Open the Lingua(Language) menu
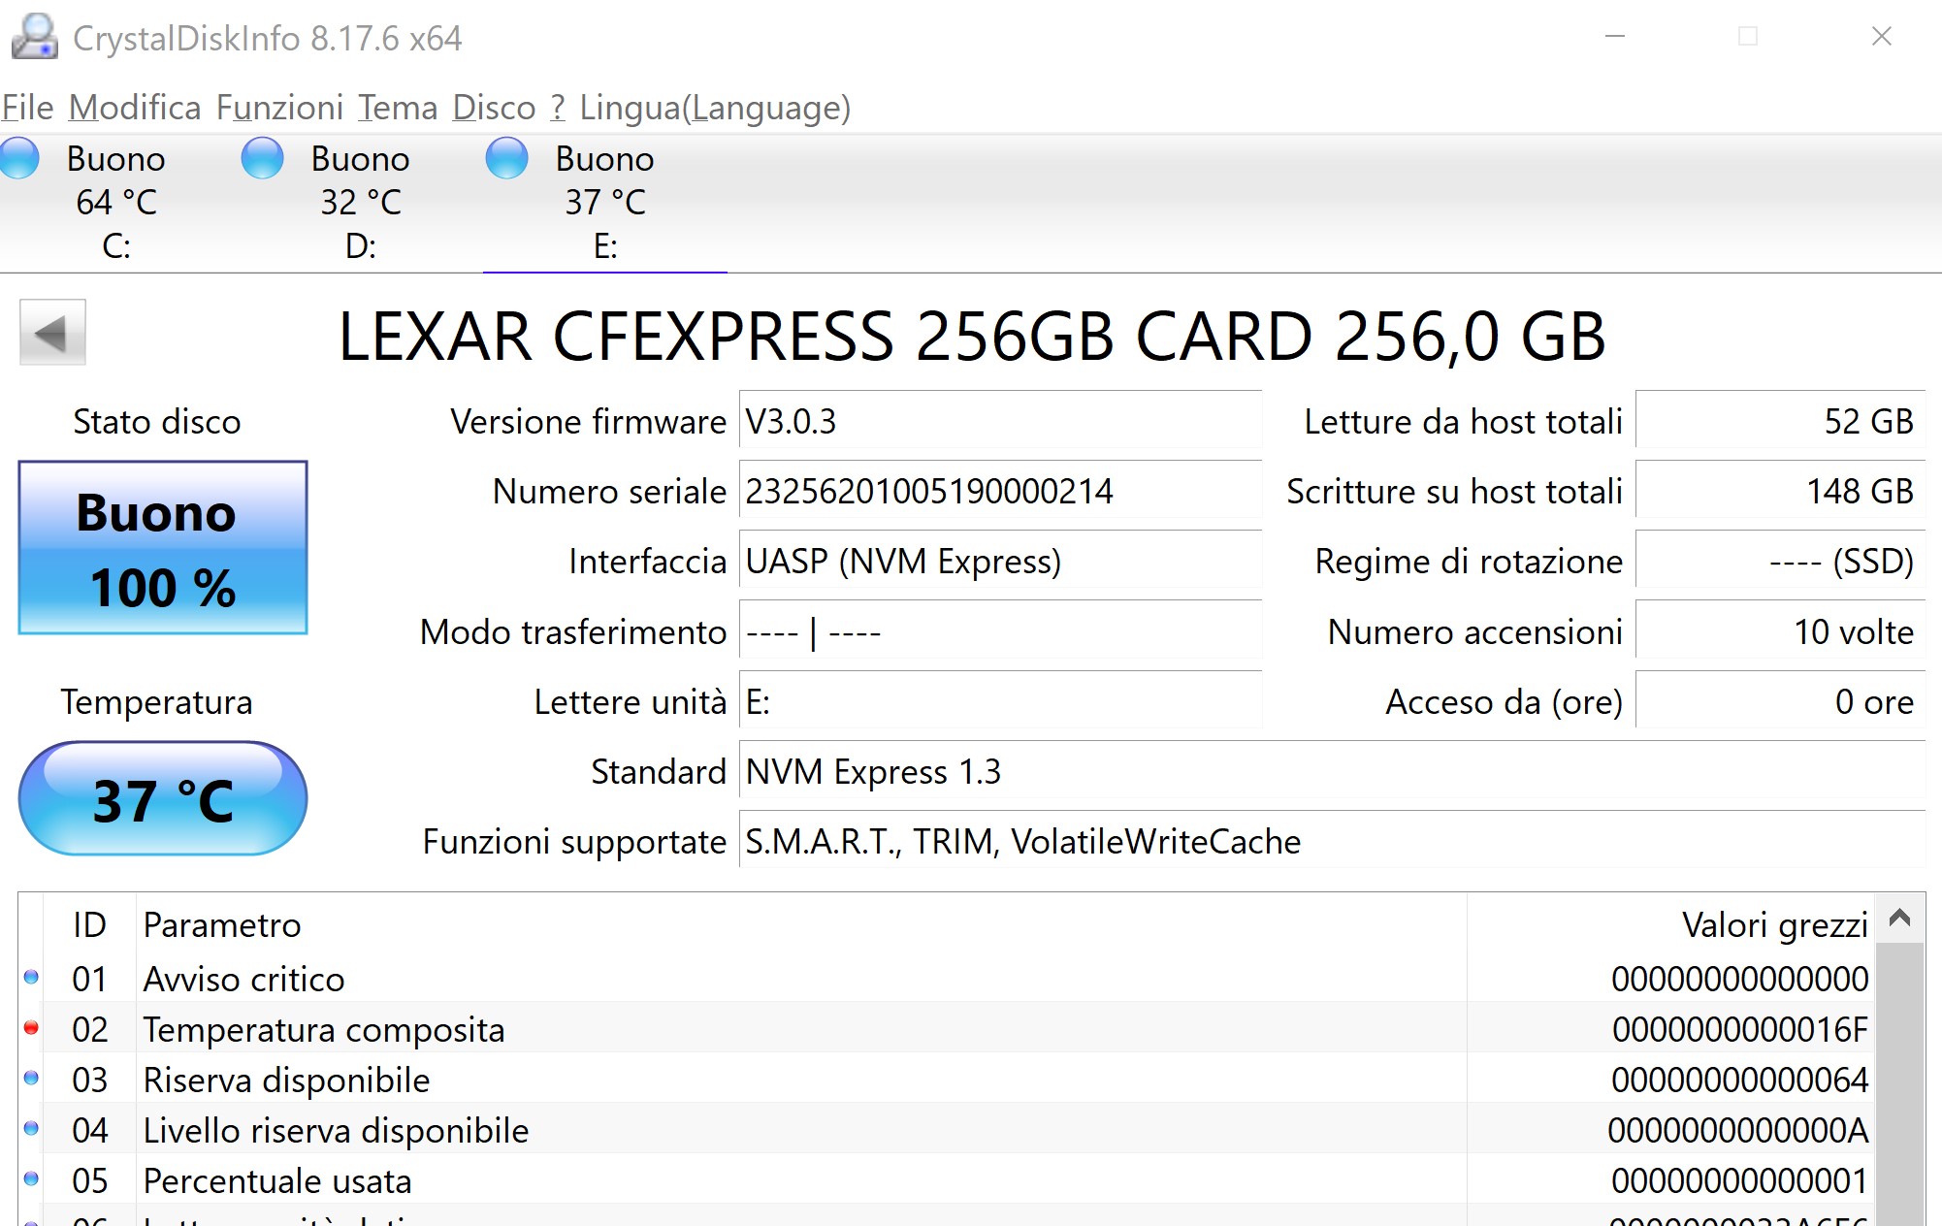This screenshot has height=1226, width=1942. tap(715, 108)
